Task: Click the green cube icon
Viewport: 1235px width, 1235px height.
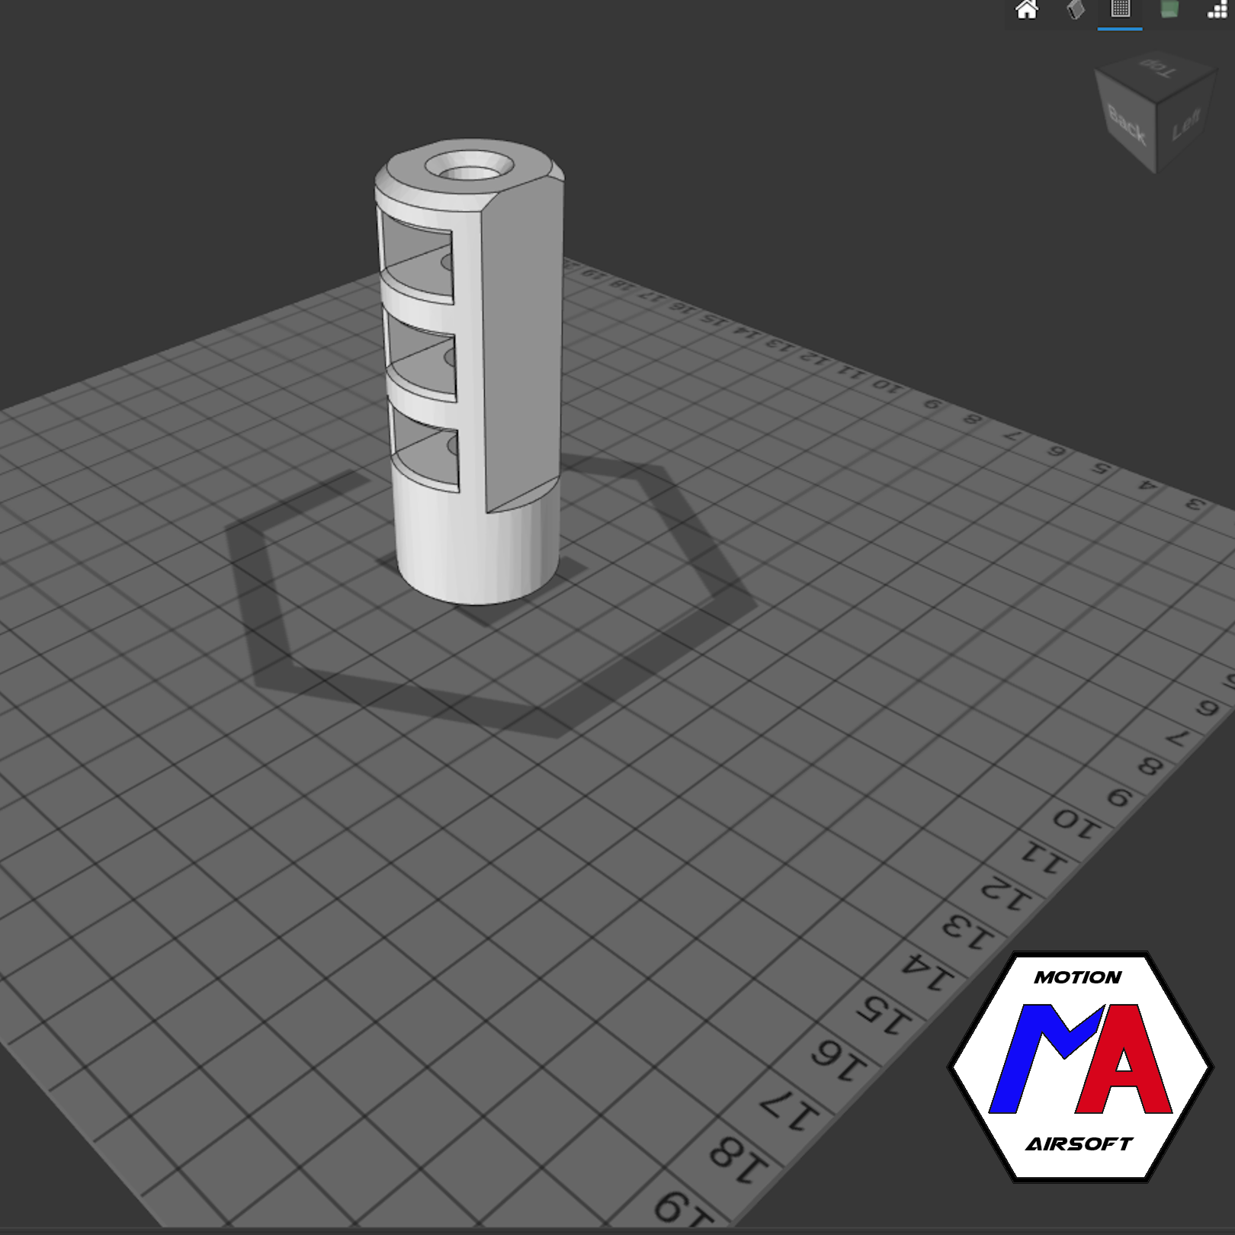Action: pyautogui.click(x=1169, y=9)
